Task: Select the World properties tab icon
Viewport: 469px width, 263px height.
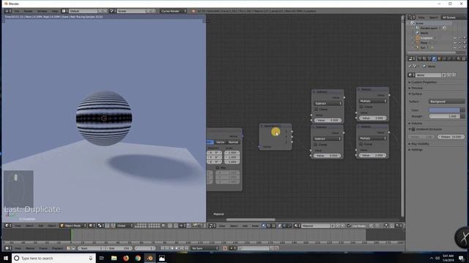Action: 435,58
